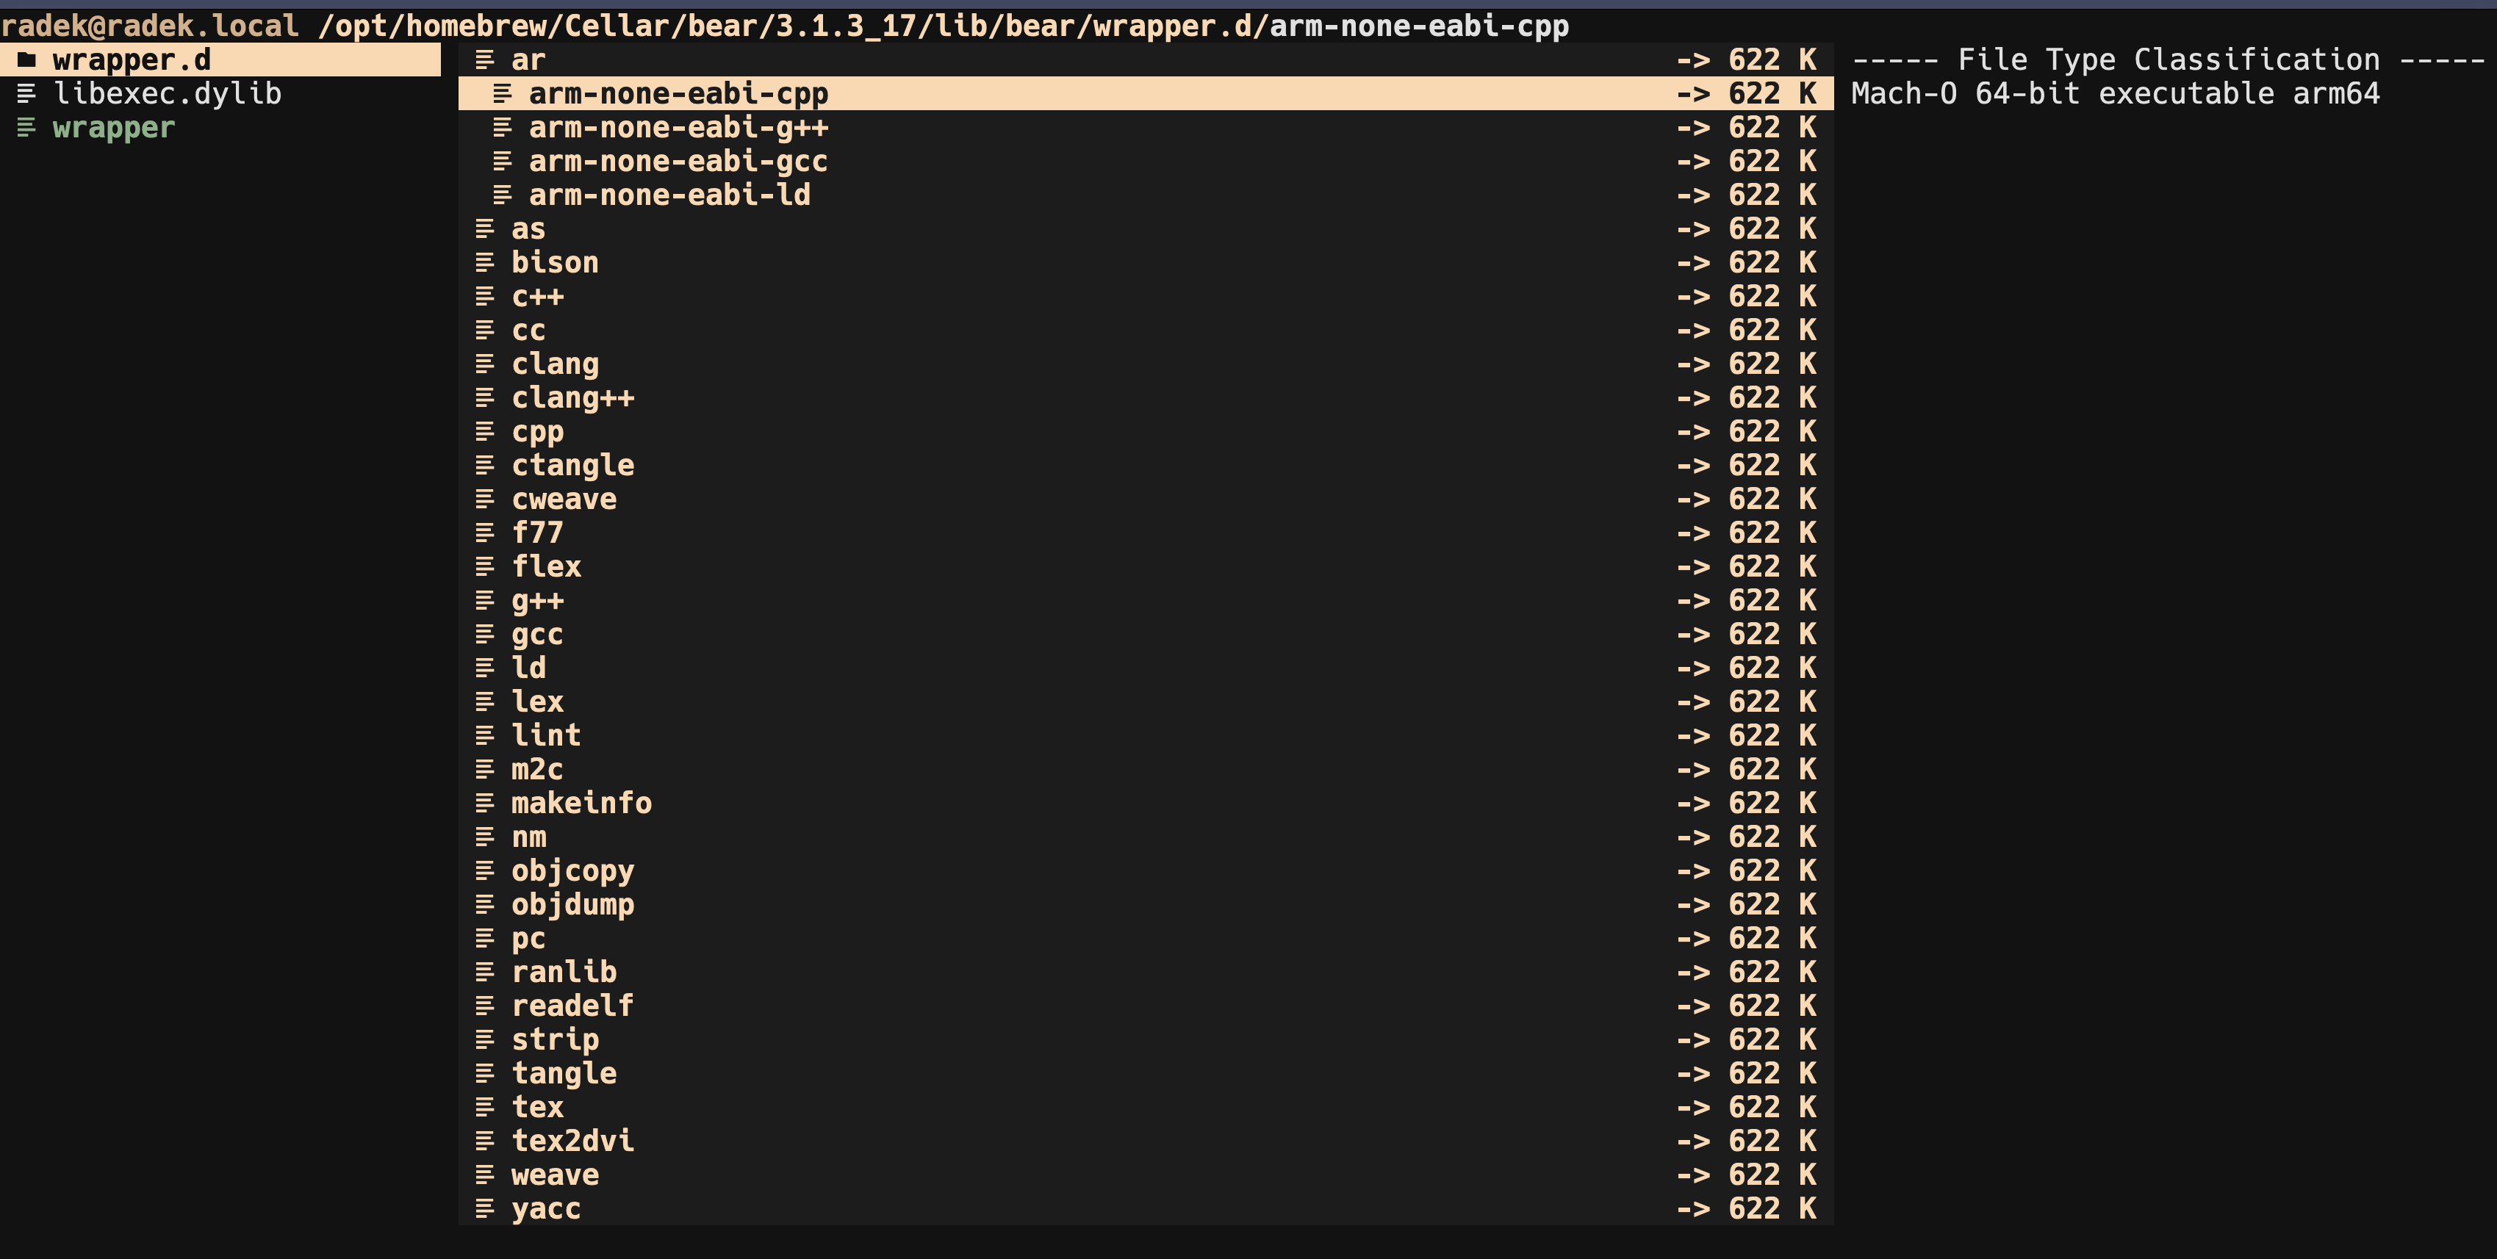2497x1259 pixels.
Task: Click the green file icon beside wrapper
Action: [x=27, y=128]
